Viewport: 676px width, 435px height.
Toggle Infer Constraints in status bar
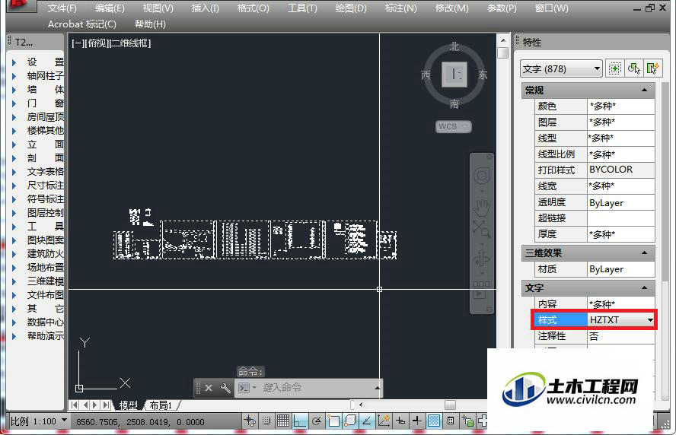pyautogui.click(x=250, y=421)
